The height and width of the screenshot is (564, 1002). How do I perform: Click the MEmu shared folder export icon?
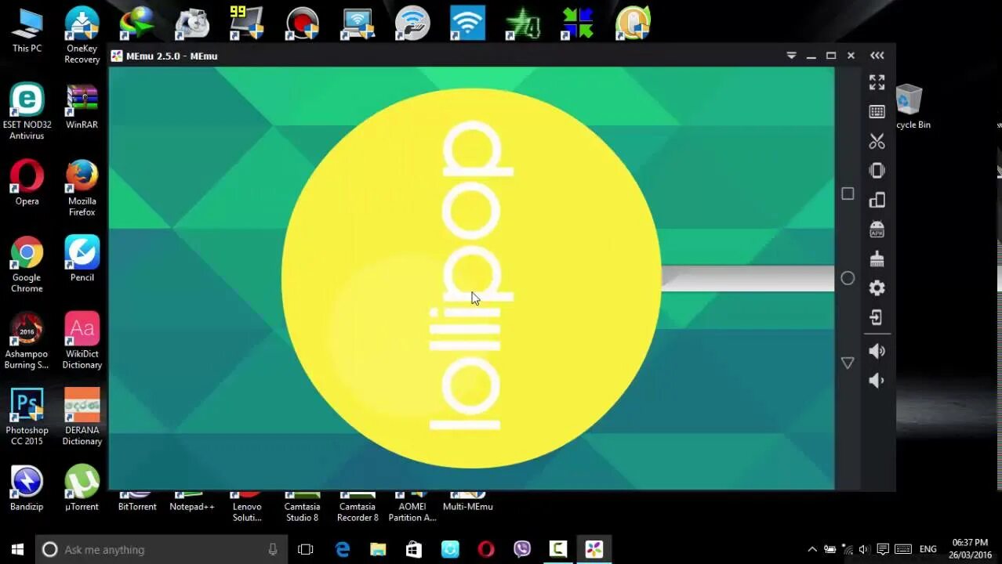click(x=877, y=317)
